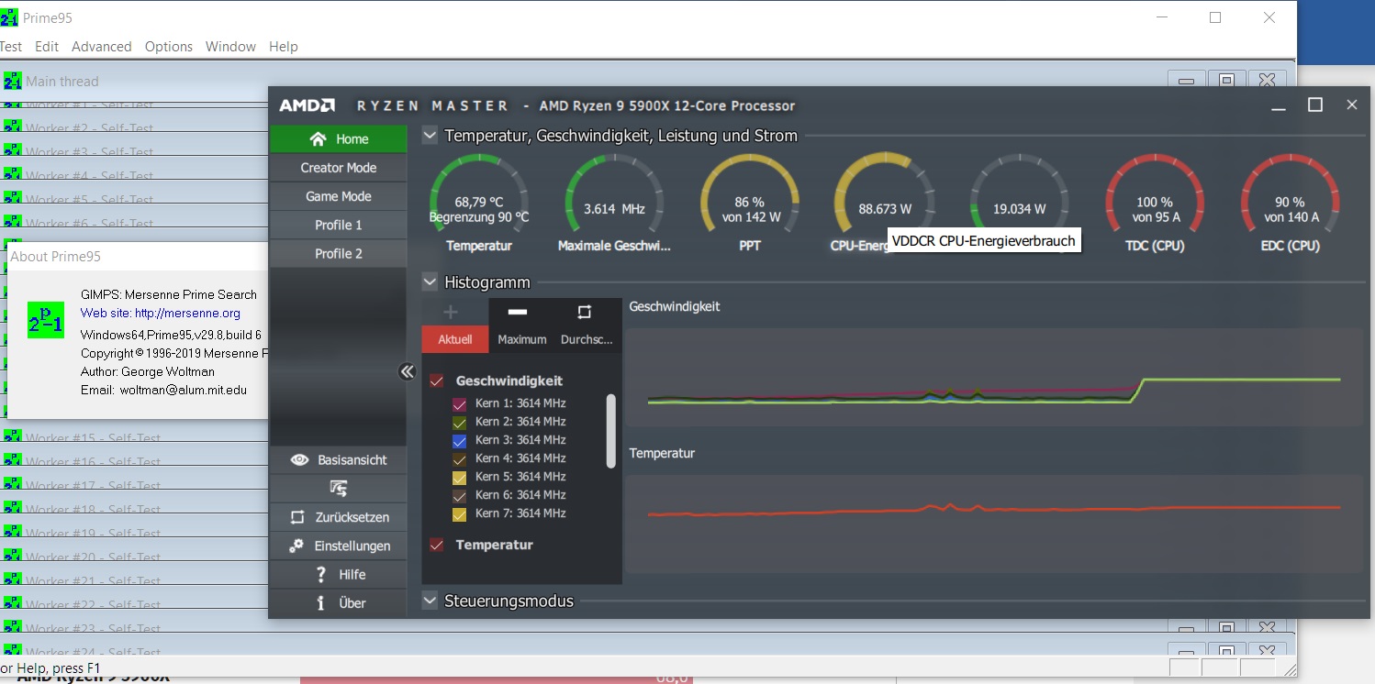Maximize the Ryzen Master window

(1314, 105)
